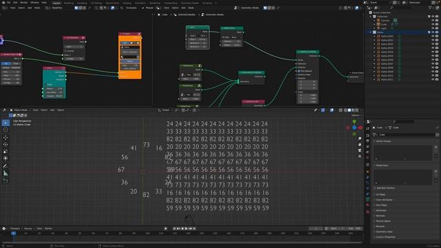Screen dimensions: 441x248
Task: Hide the Light object via its eye icon
Action: click(x=433, y=28)
